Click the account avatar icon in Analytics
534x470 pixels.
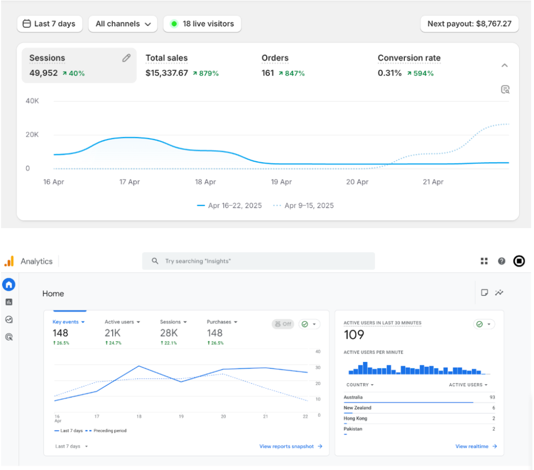click(519, 261)
